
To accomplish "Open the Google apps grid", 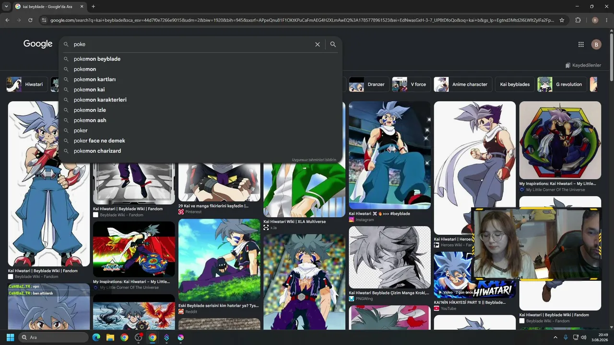I will 581,44.
